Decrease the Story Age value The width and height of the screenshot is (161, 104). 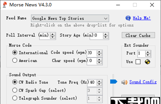click(105, 37)
